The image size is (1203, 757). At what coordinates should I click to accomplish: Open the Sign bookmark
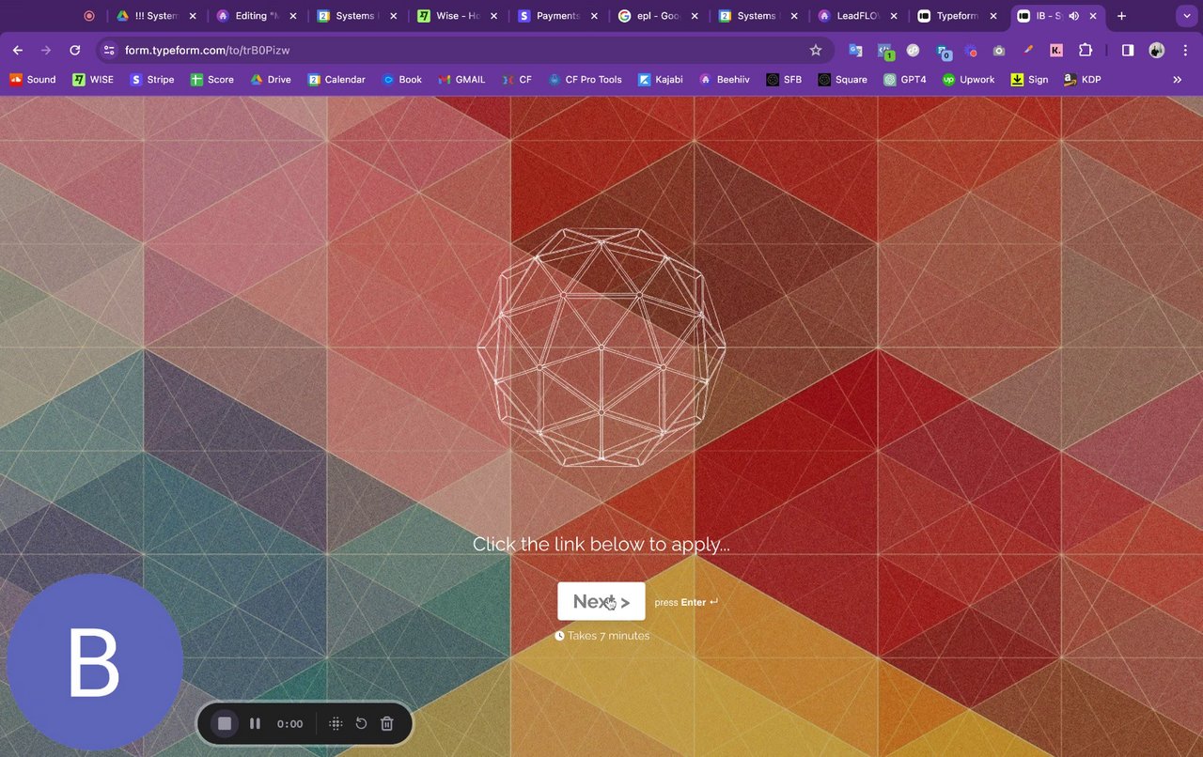tap(1029, 80)
